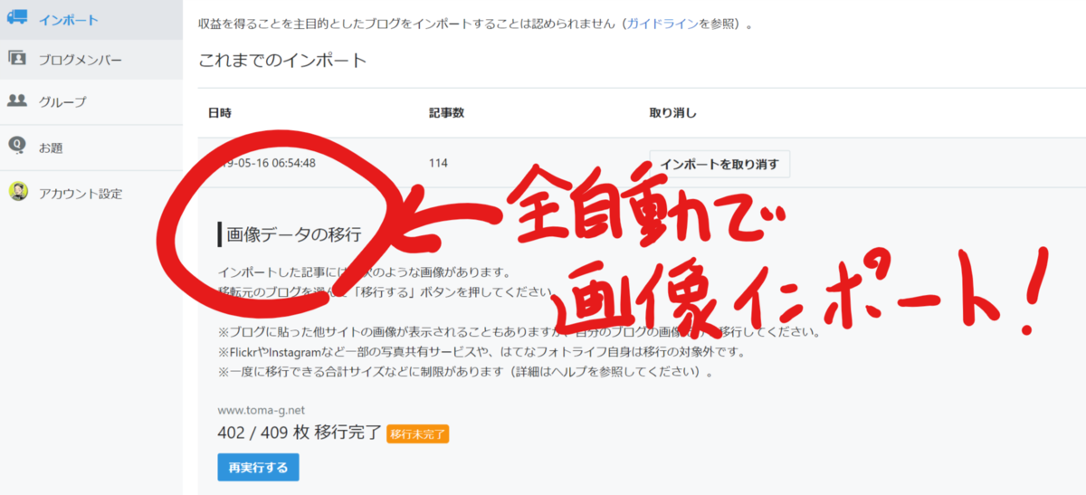Click the 日時 column header

[220, 113]
